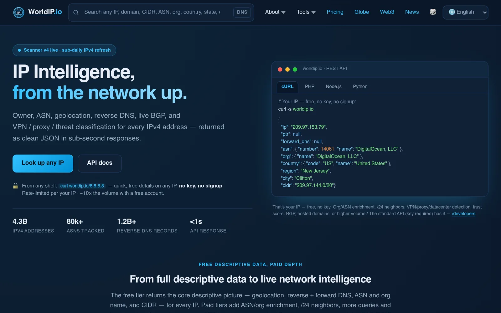Click the 80k+ ASNs tracked stat

[x=85, y=226]
